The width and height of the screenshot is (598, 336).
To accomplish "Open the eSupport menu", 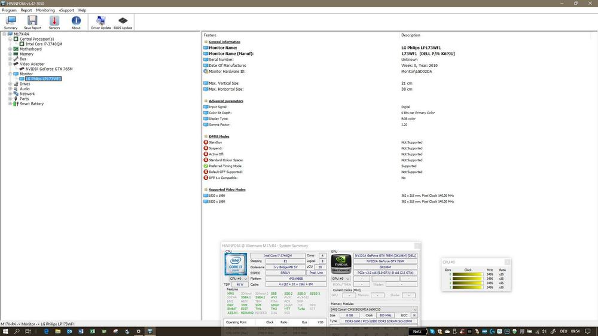I will point(67,10).
